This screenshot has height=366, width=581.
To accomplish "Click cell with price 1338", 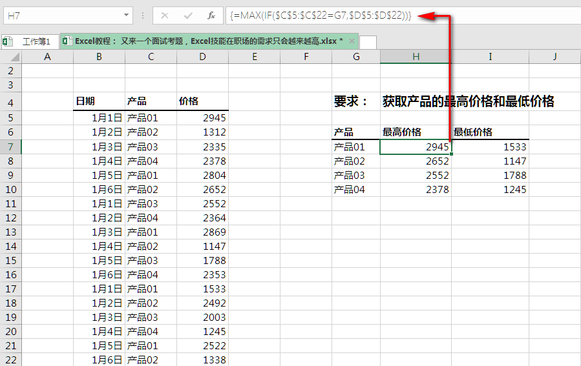I will (x=203, y=360).
